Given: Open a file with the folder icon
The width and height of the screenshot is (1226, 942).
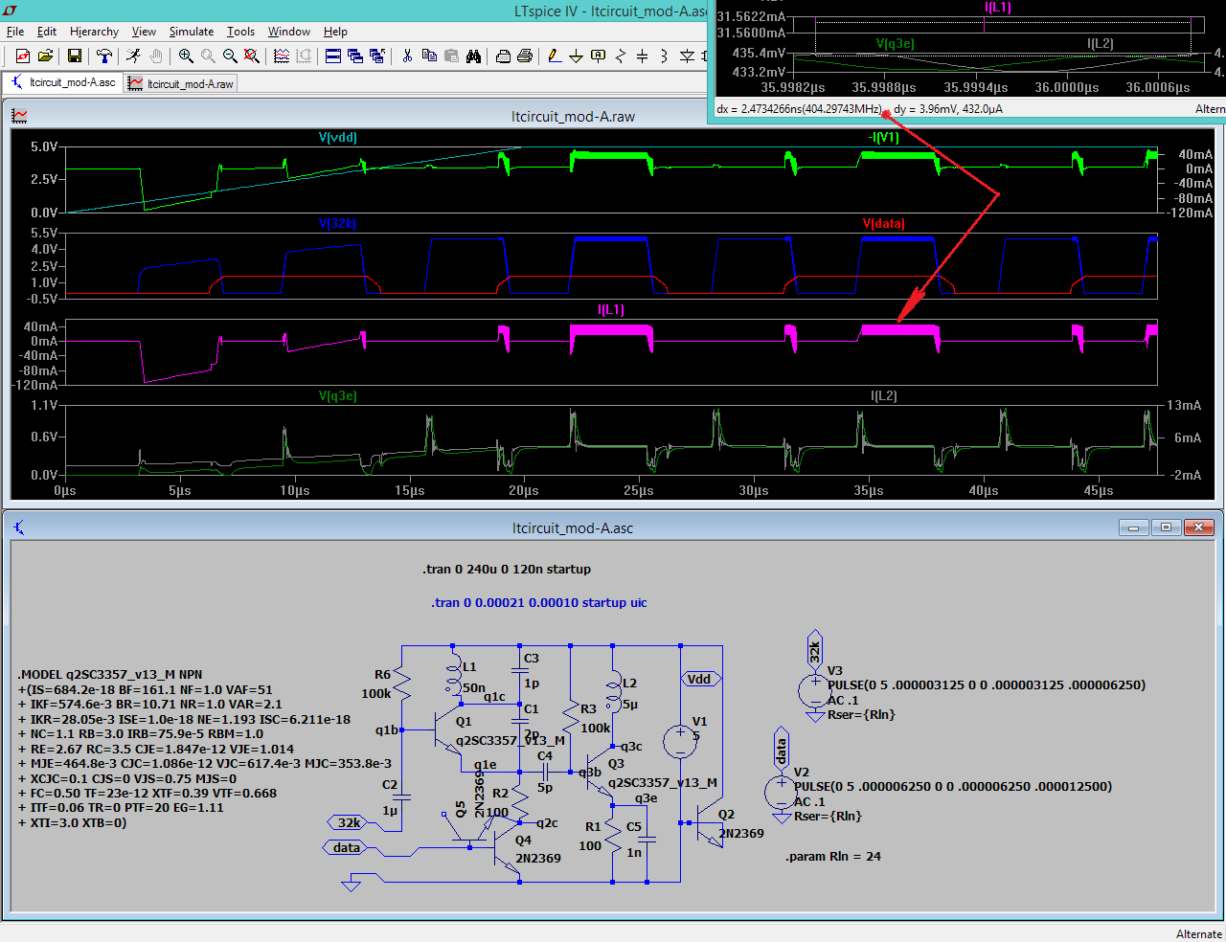Looking at the screenshot, I should pyautogui.click(x=45, y=56).
